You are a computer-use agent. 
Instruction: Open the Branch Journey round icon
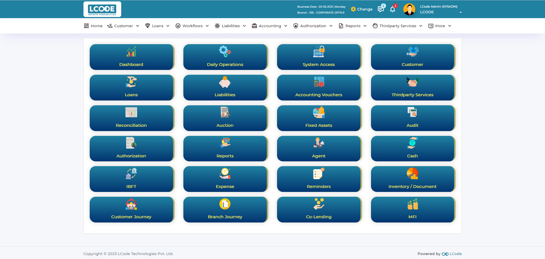[x=225, y=204]
